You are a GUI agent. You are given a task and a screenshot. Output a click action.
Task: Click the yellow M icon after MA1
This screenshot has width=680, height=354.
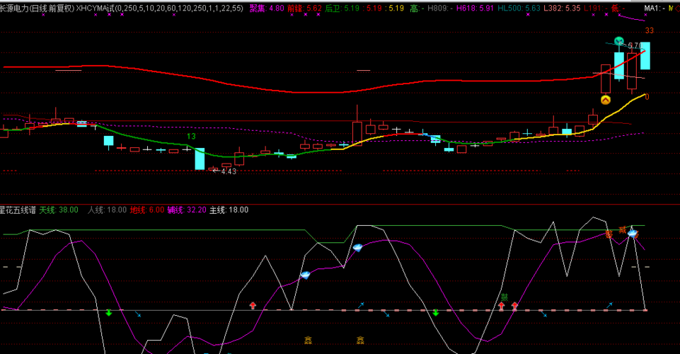pyautogui.click(x=671, y=8)
